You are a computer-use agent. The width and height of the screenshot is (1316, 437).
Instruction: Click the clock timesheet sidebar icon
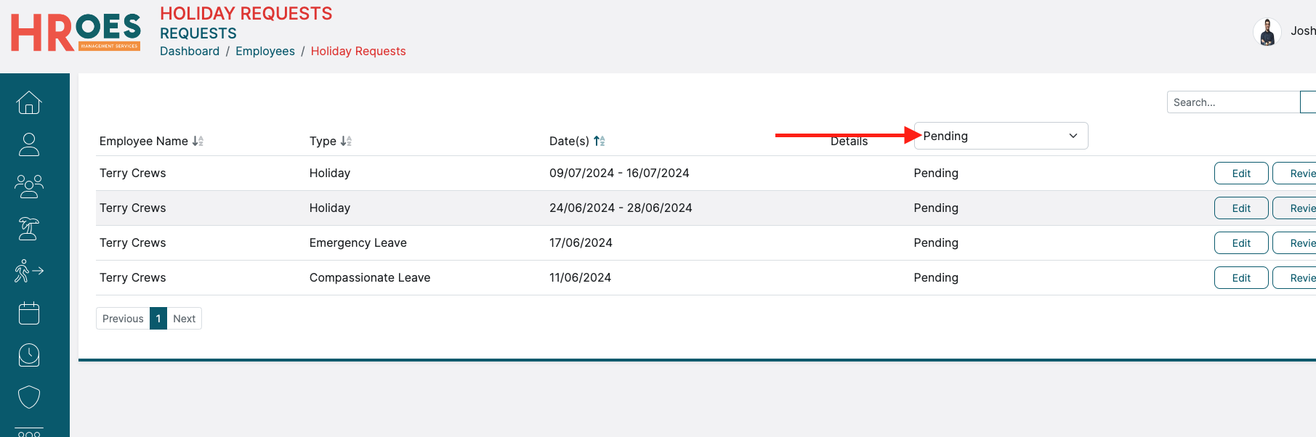(x=29, y=355)
